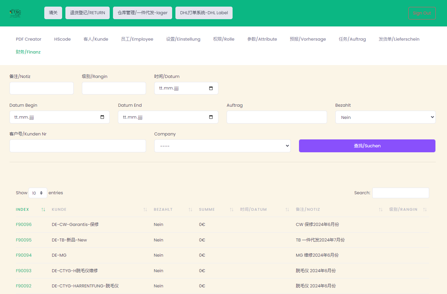The width and height of the screenshot is (447, 294).
Task: Click Nein cell in F90096 row
Action: (x=159, y=224)
